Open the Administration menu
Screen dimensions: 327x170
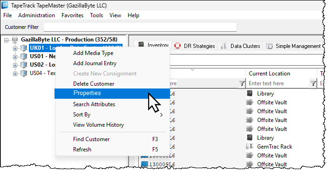pos(36,15)
